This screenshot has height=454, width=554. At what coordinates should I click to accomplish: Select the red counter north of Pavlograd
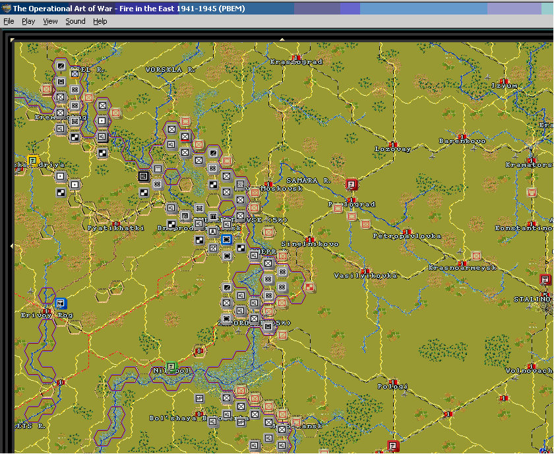[x=352, y=184]
